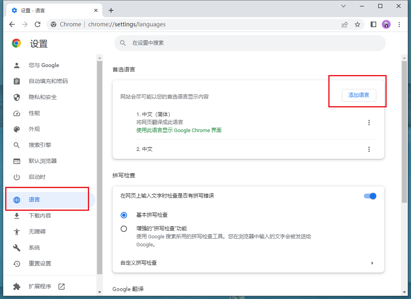
Task: Click the power icon for 启动时
Action: (x=17, y=177)
